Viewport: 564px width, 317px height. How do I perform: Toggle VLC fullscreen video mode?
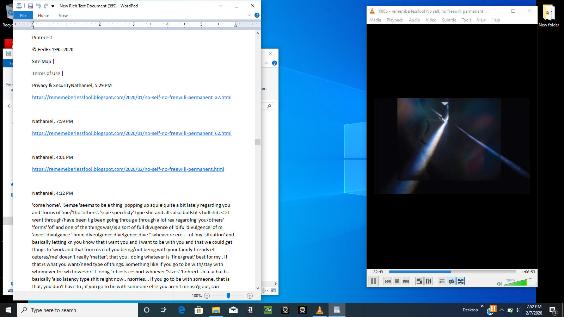tap(419, 281)
